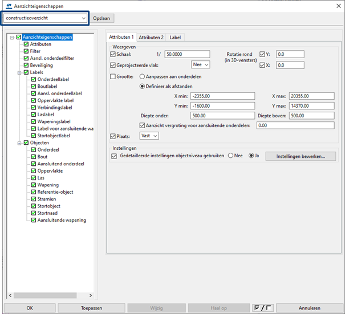
Task: Click the X min input field
Action: [x=223, y=96]
